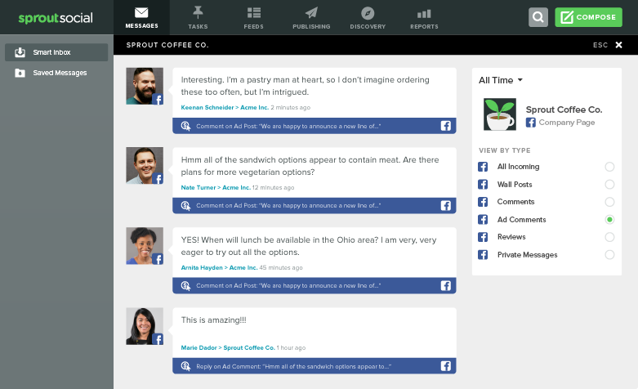Image resolution: width=638 pixels, height=389 pixels.
Task: Select the Reviews radio button
Action: pos(609,237)
